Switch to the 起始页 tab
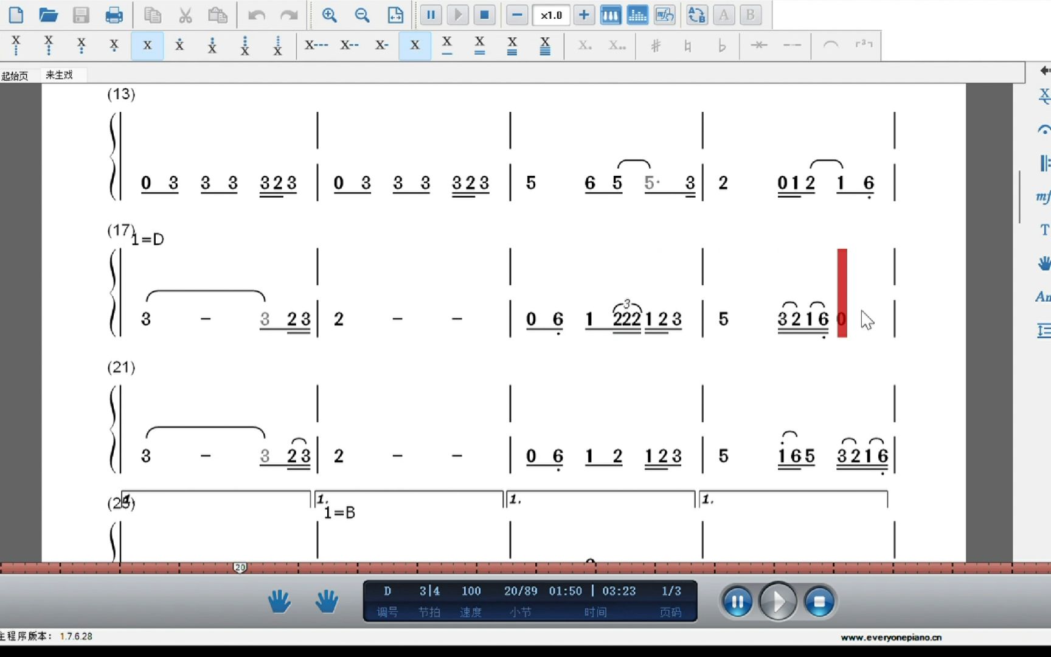 15,75
